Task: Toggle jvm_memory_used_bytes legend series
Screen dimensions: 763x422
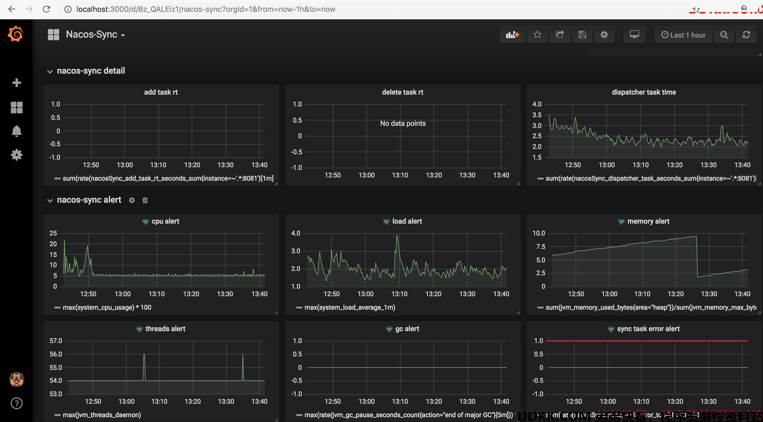Action: [651, 307]
